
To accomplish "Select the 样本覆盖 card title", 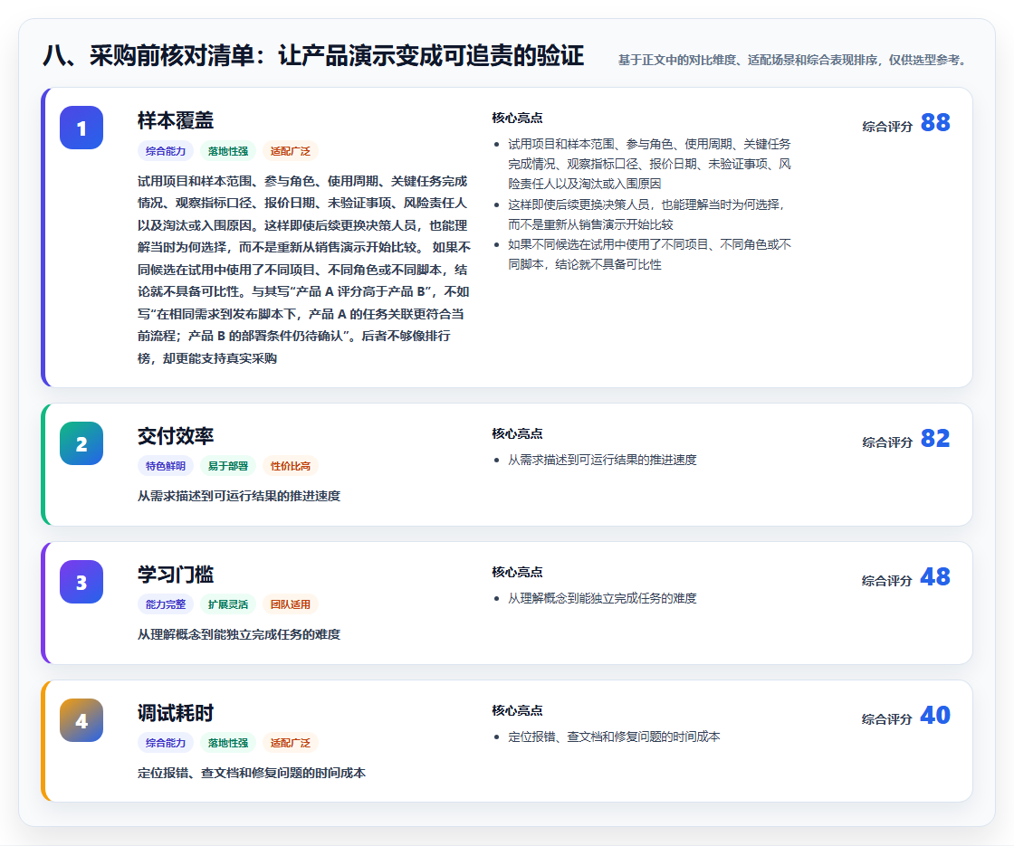I will (176, 120).
